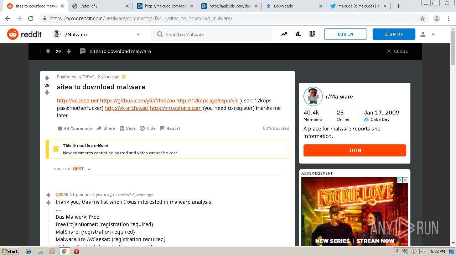The height and width of the screenshot is (256, 456).
Task: Open the Chrome profile avatar icon
Action: tap(437, 18)
